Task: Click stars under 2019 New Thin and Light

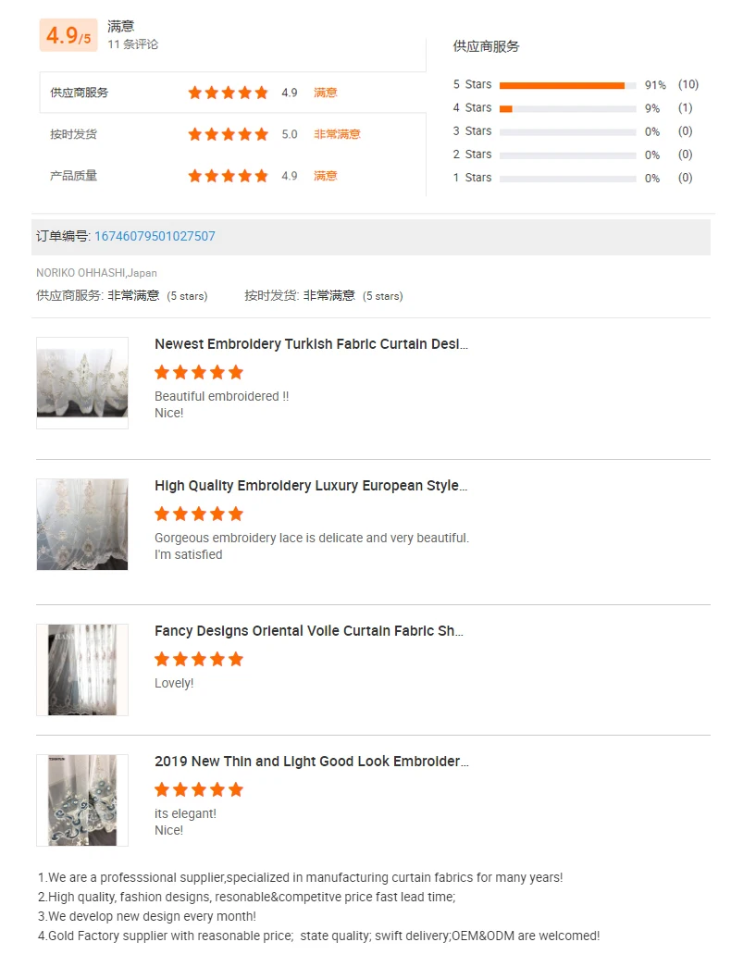Action: [199, 789]
